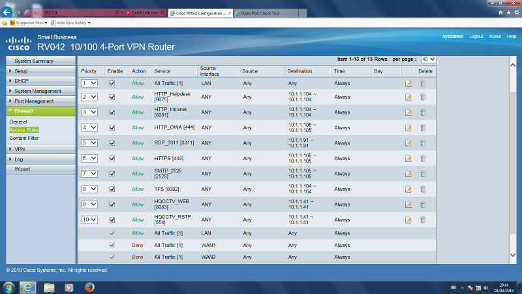
Task: Edit the HTTP_Intranet rule
Action: pos(408,112)
